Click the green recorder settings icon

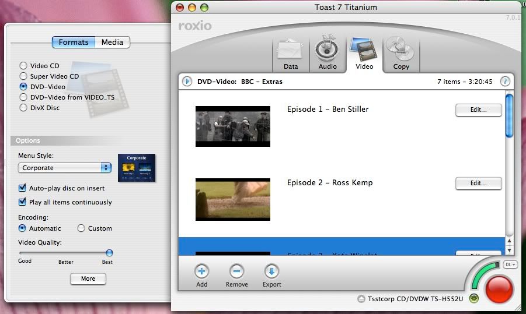(x=473, y=298)
